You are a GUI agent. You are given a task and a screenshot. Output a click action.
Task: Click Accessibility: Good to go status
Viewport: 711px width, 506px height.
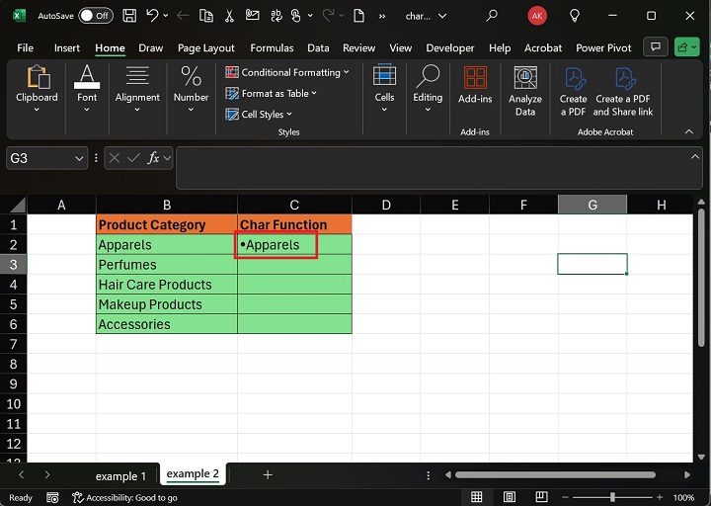(x=124, y=498)
